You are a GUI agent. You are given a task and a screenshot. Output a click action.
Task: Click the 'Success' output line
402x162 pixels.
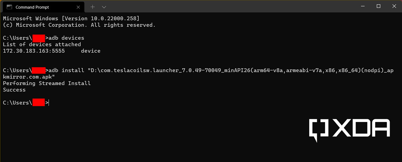coord(14,90)
